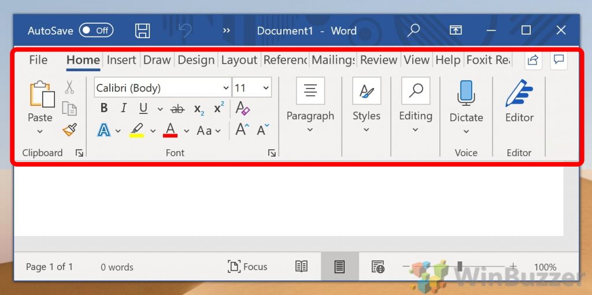Toggle the AutoSave switch
Image resolution: width=592 pixels, height=295 pixels.
pos(96,31)
